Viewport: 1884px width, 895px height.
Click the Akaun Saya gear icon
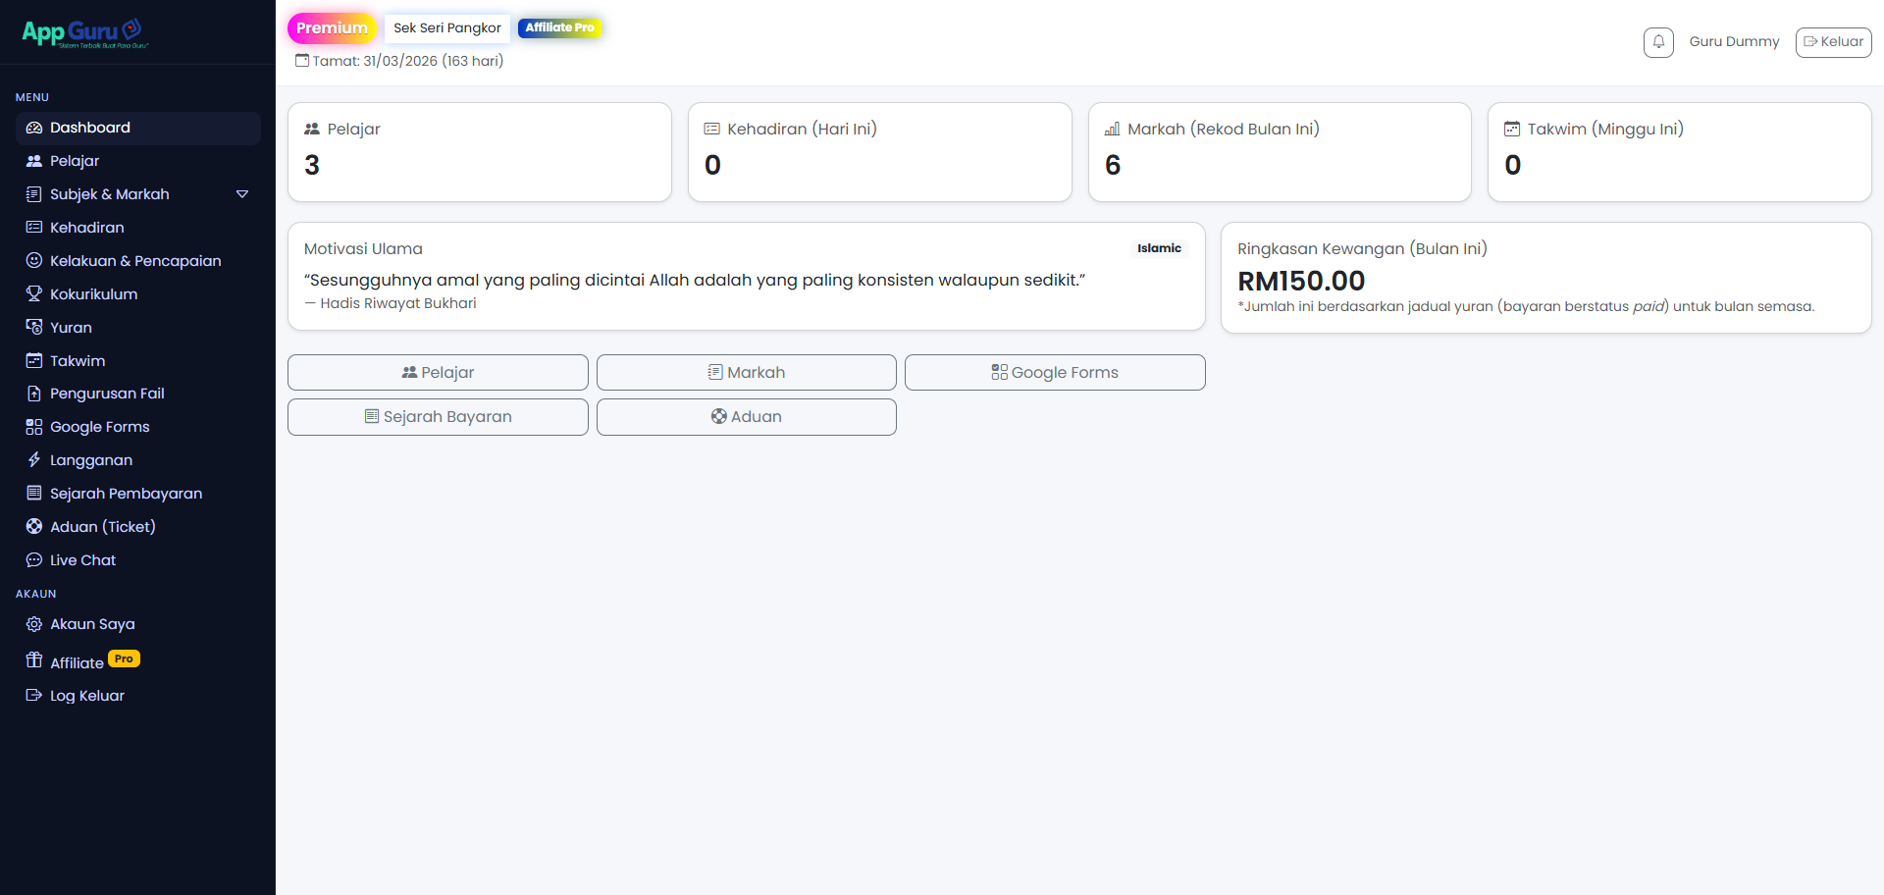point(34,624)
